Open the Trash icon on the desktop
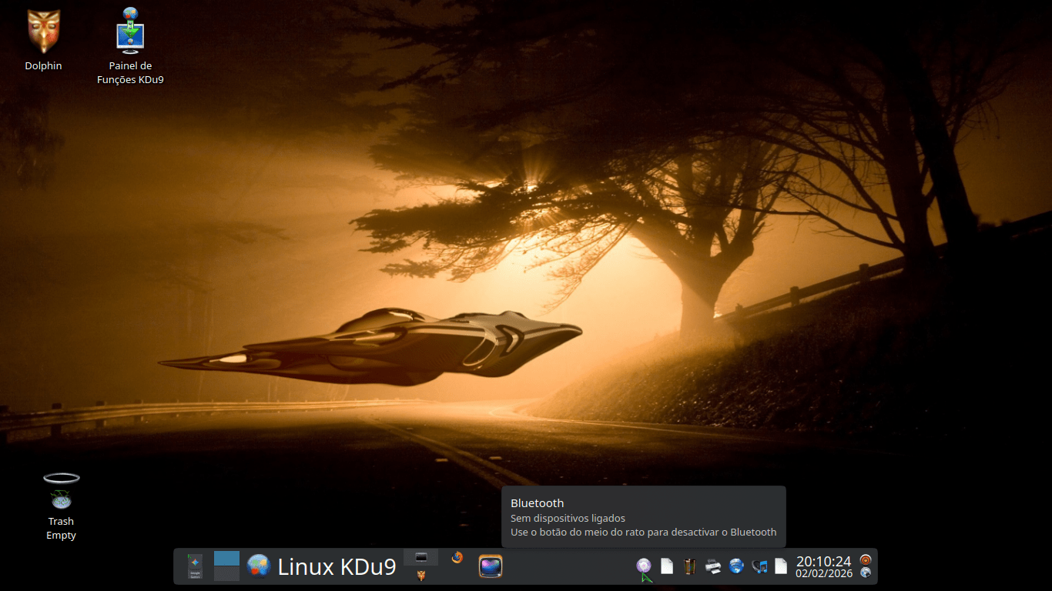The height and width of the screenshot is (591, 1052). point(61,492)
